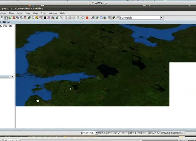Click the green layer edit icon near combobox
The width and height of the screenshot is (196, 141).
pos(114,18)
